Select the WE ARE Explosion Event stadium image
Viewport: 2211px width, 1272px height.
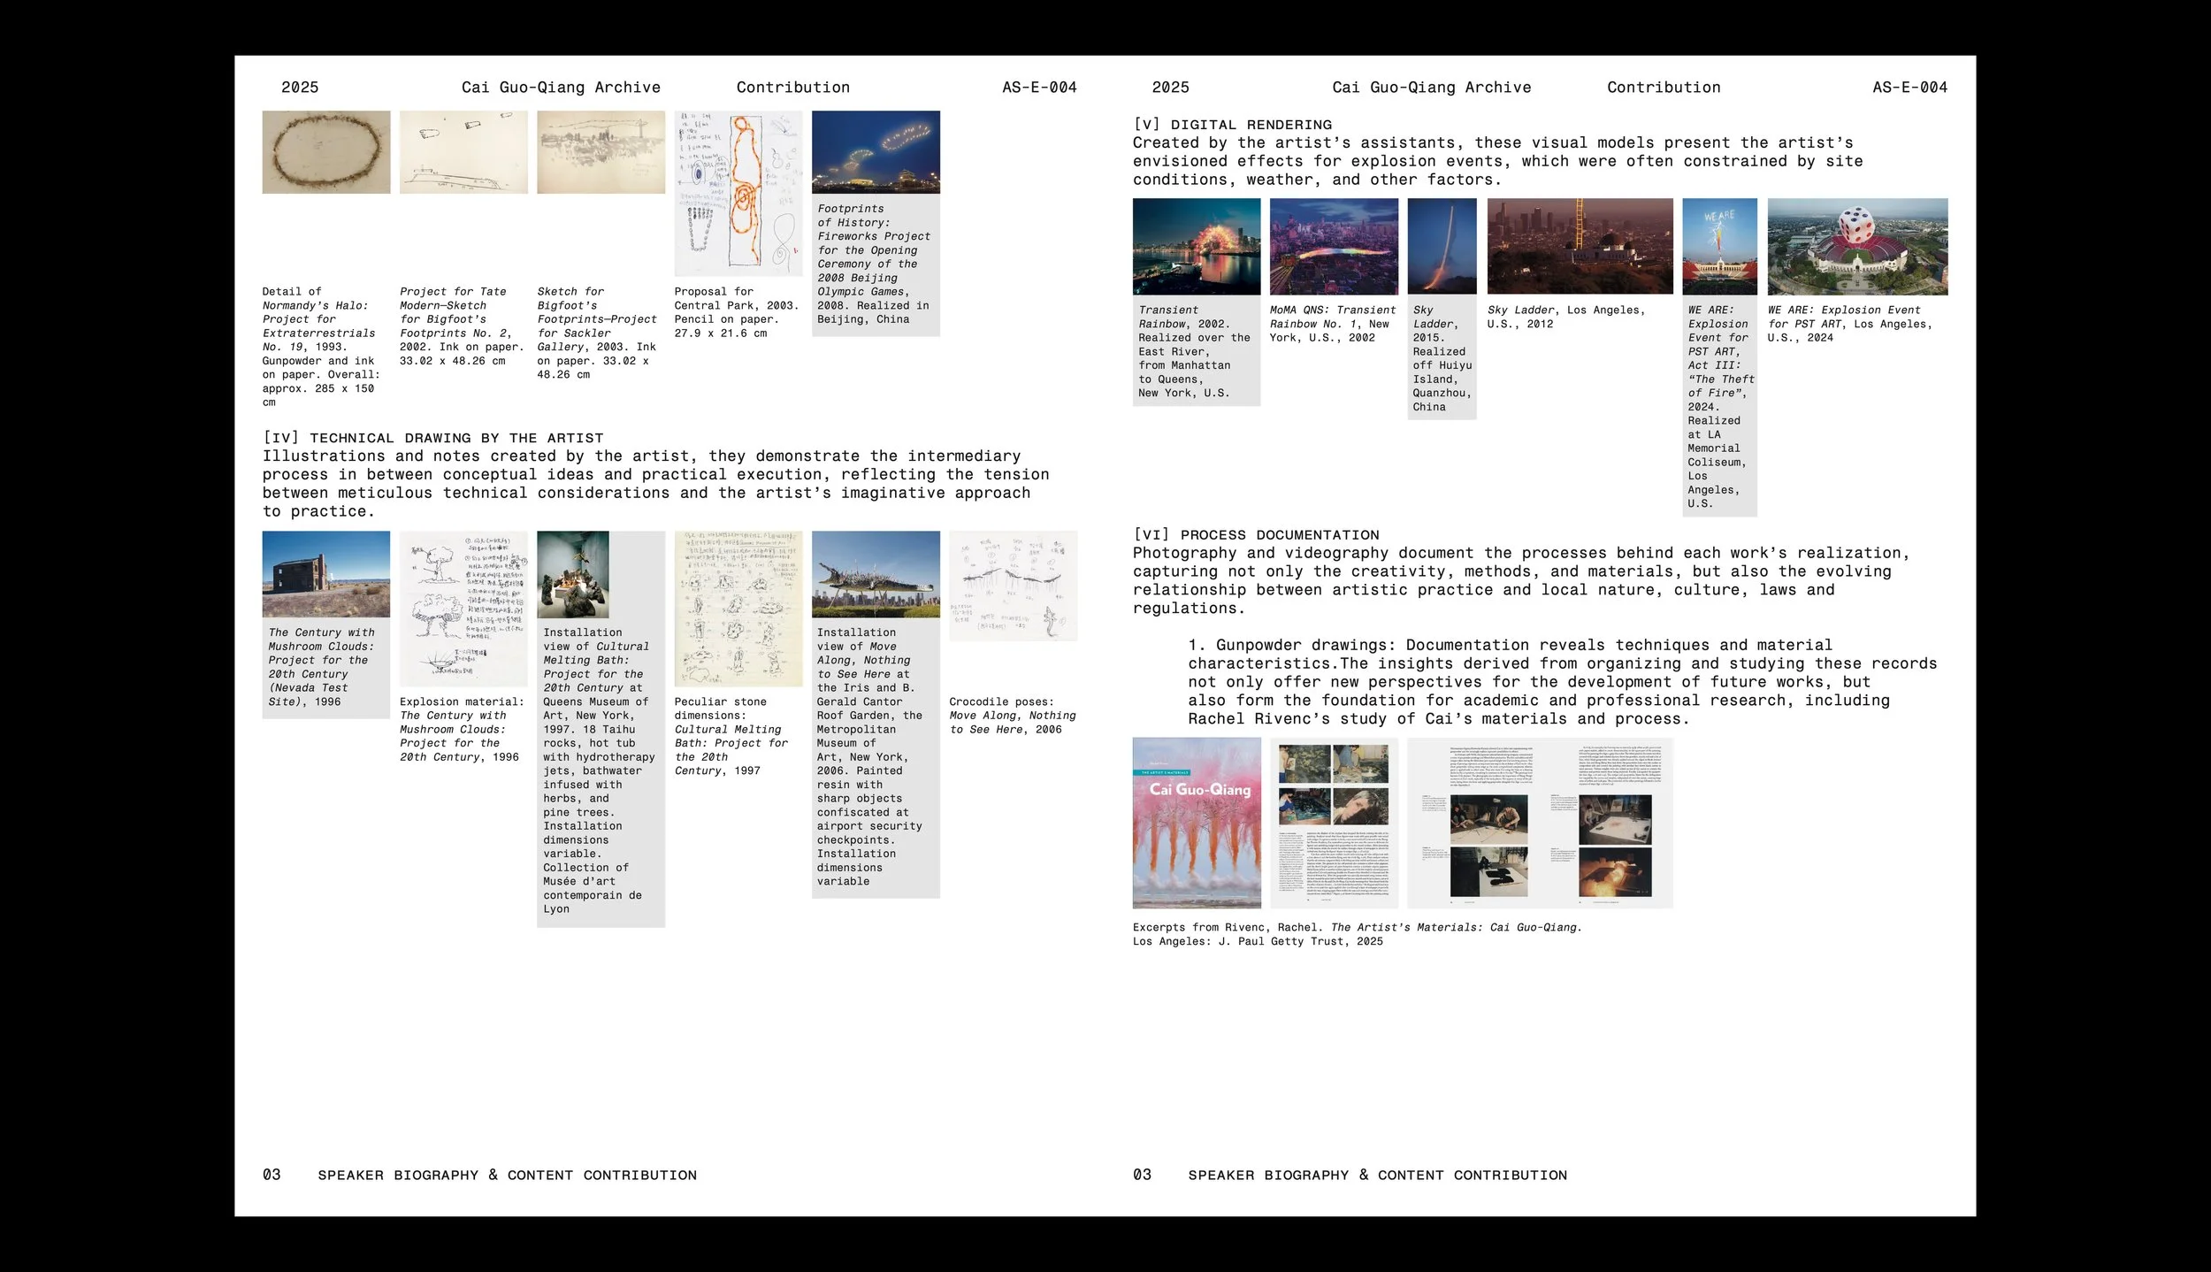(x=1857, y=248)
